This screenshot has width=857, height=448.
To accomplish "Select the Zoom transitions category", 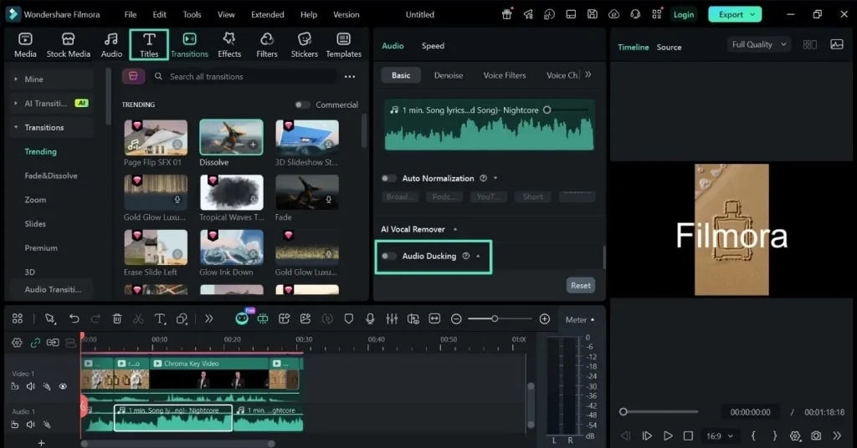I will (x=35, y=200).
